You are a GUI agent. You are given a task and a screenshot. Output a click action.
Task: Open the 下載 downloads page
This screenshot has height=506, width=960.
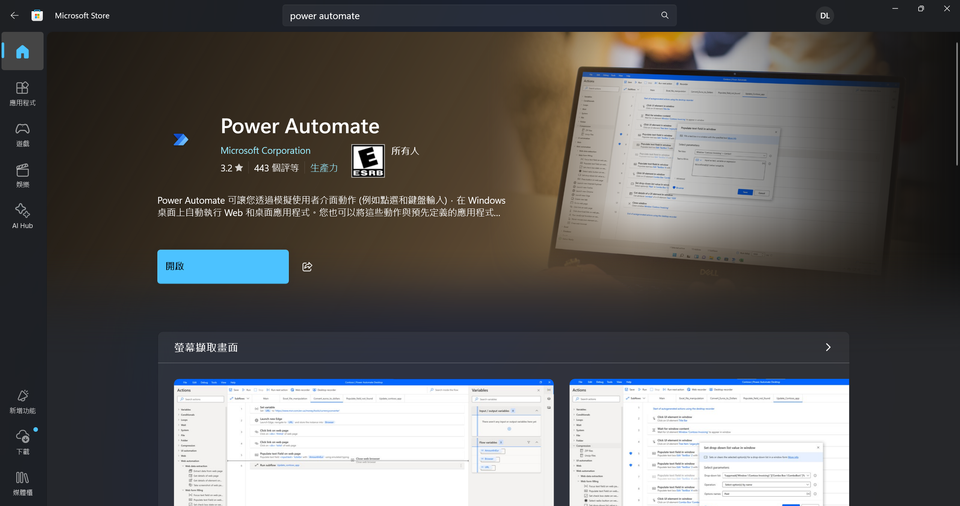[x=23, y=443]
